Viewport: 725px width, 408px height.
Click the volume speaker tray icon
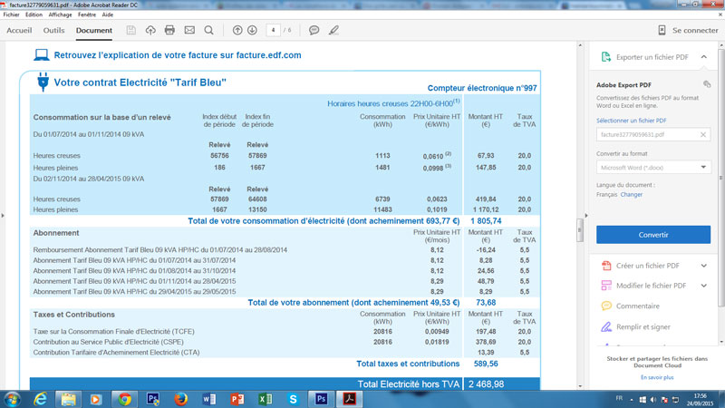tap(652, 400)
